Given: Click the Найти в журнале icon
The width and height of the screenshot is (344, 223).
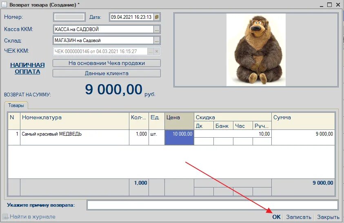Looking at the screenshot, I should tap(5, 216).
